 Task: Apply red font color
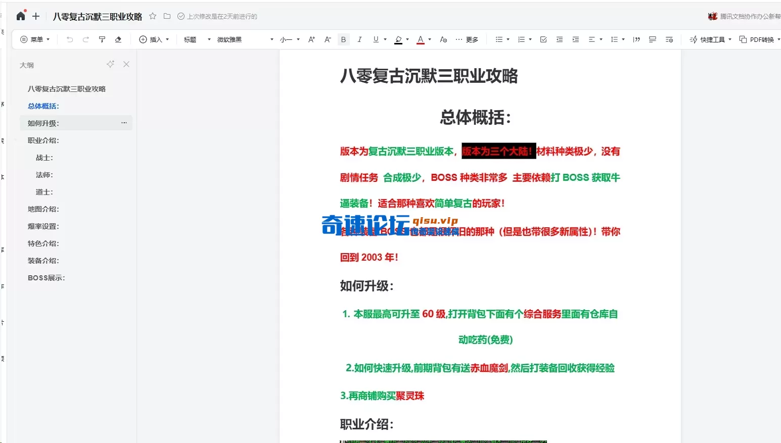click(421, 39)
